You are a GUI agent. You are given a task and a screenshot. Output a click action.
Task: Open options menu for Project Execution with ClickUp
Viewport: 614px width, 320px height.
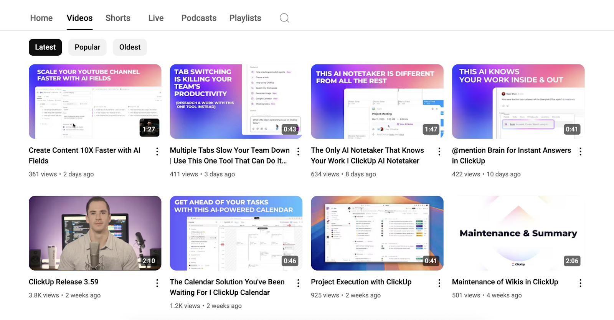point(439,283)
